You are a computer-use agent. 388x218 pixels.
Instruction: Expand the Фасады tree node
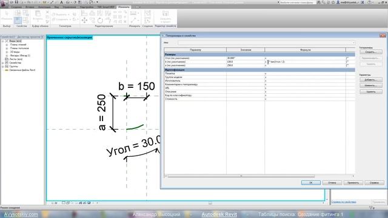(x=7, y=56)
